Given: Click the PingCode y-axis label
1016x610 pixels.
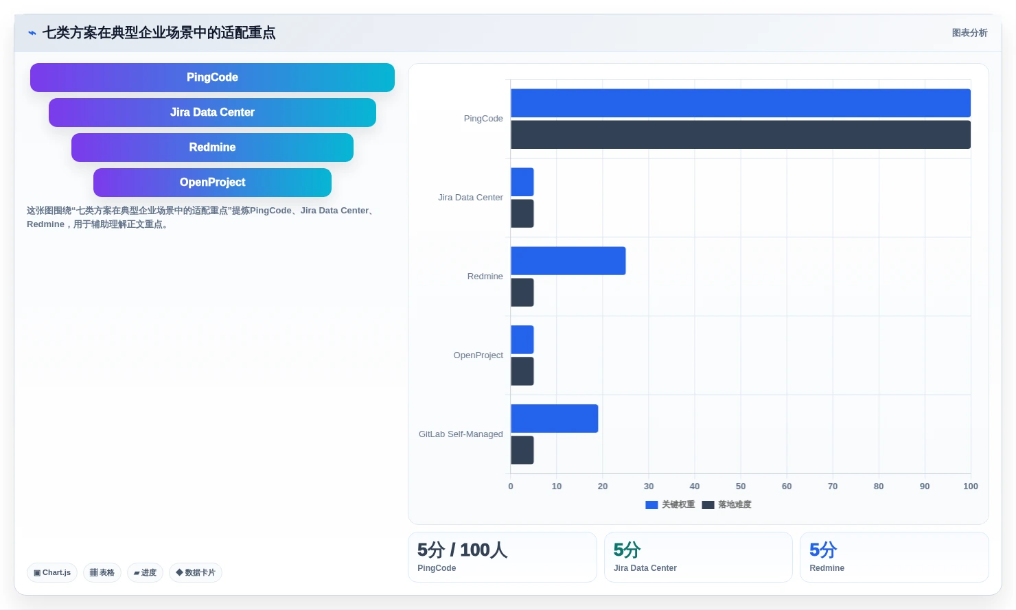Looking at the screenshot, I should [x=483, y=119].
